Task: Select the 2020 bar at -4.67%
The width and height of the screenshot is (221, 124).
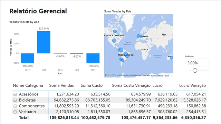Action: (x=77, y=54)
